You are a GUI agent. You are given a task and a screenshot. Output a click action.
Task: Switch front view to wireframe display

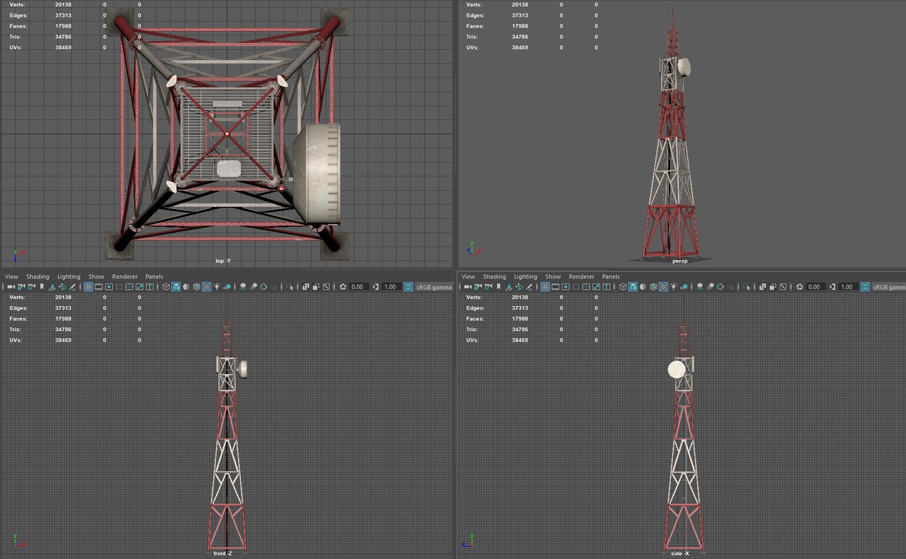166,287
